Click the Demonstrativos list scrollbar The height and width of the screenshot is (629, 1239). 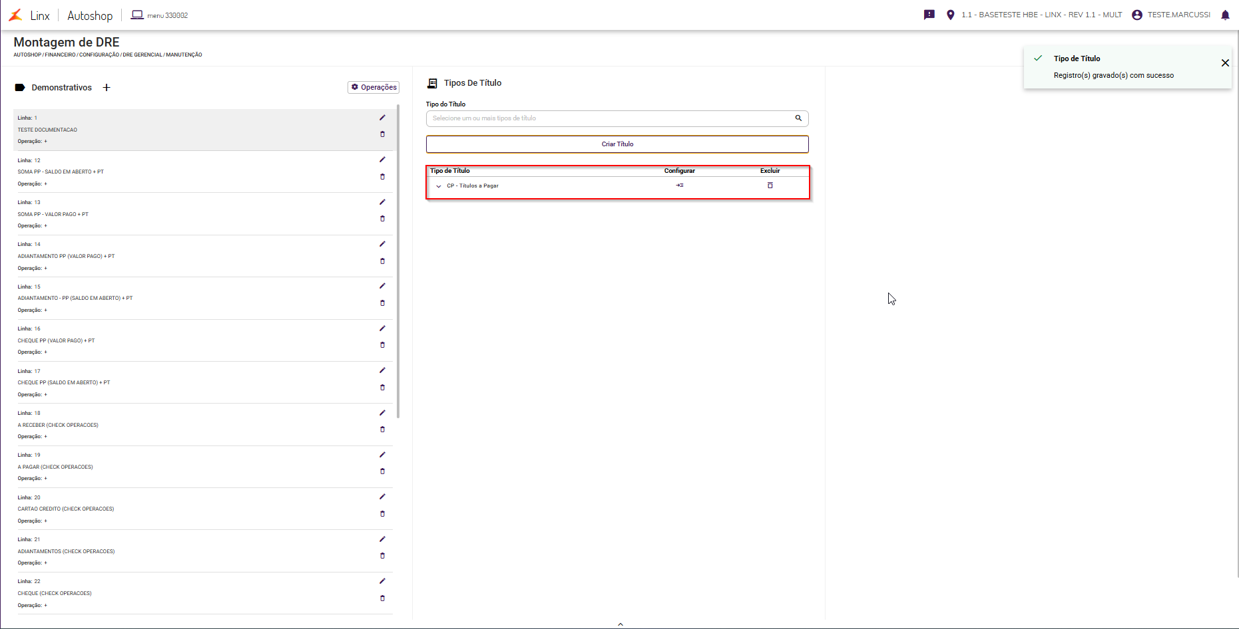tap(398, 261)
